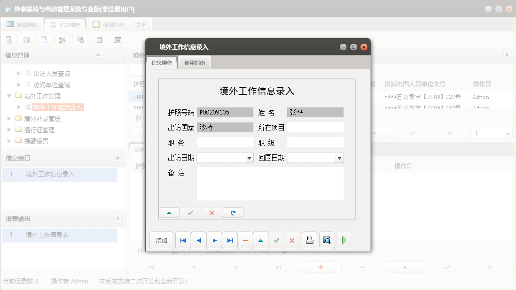Viewport: 516px width, 290px height.
Task: Click inside the 所在项目 input field
Action: 315,127
